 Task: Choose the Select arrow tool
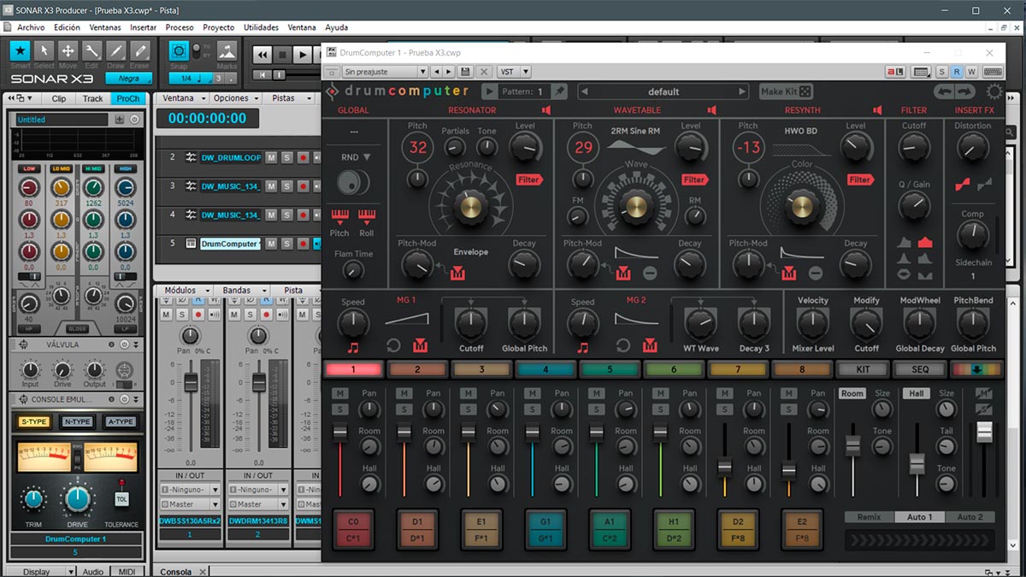click(x=44, y=50)
